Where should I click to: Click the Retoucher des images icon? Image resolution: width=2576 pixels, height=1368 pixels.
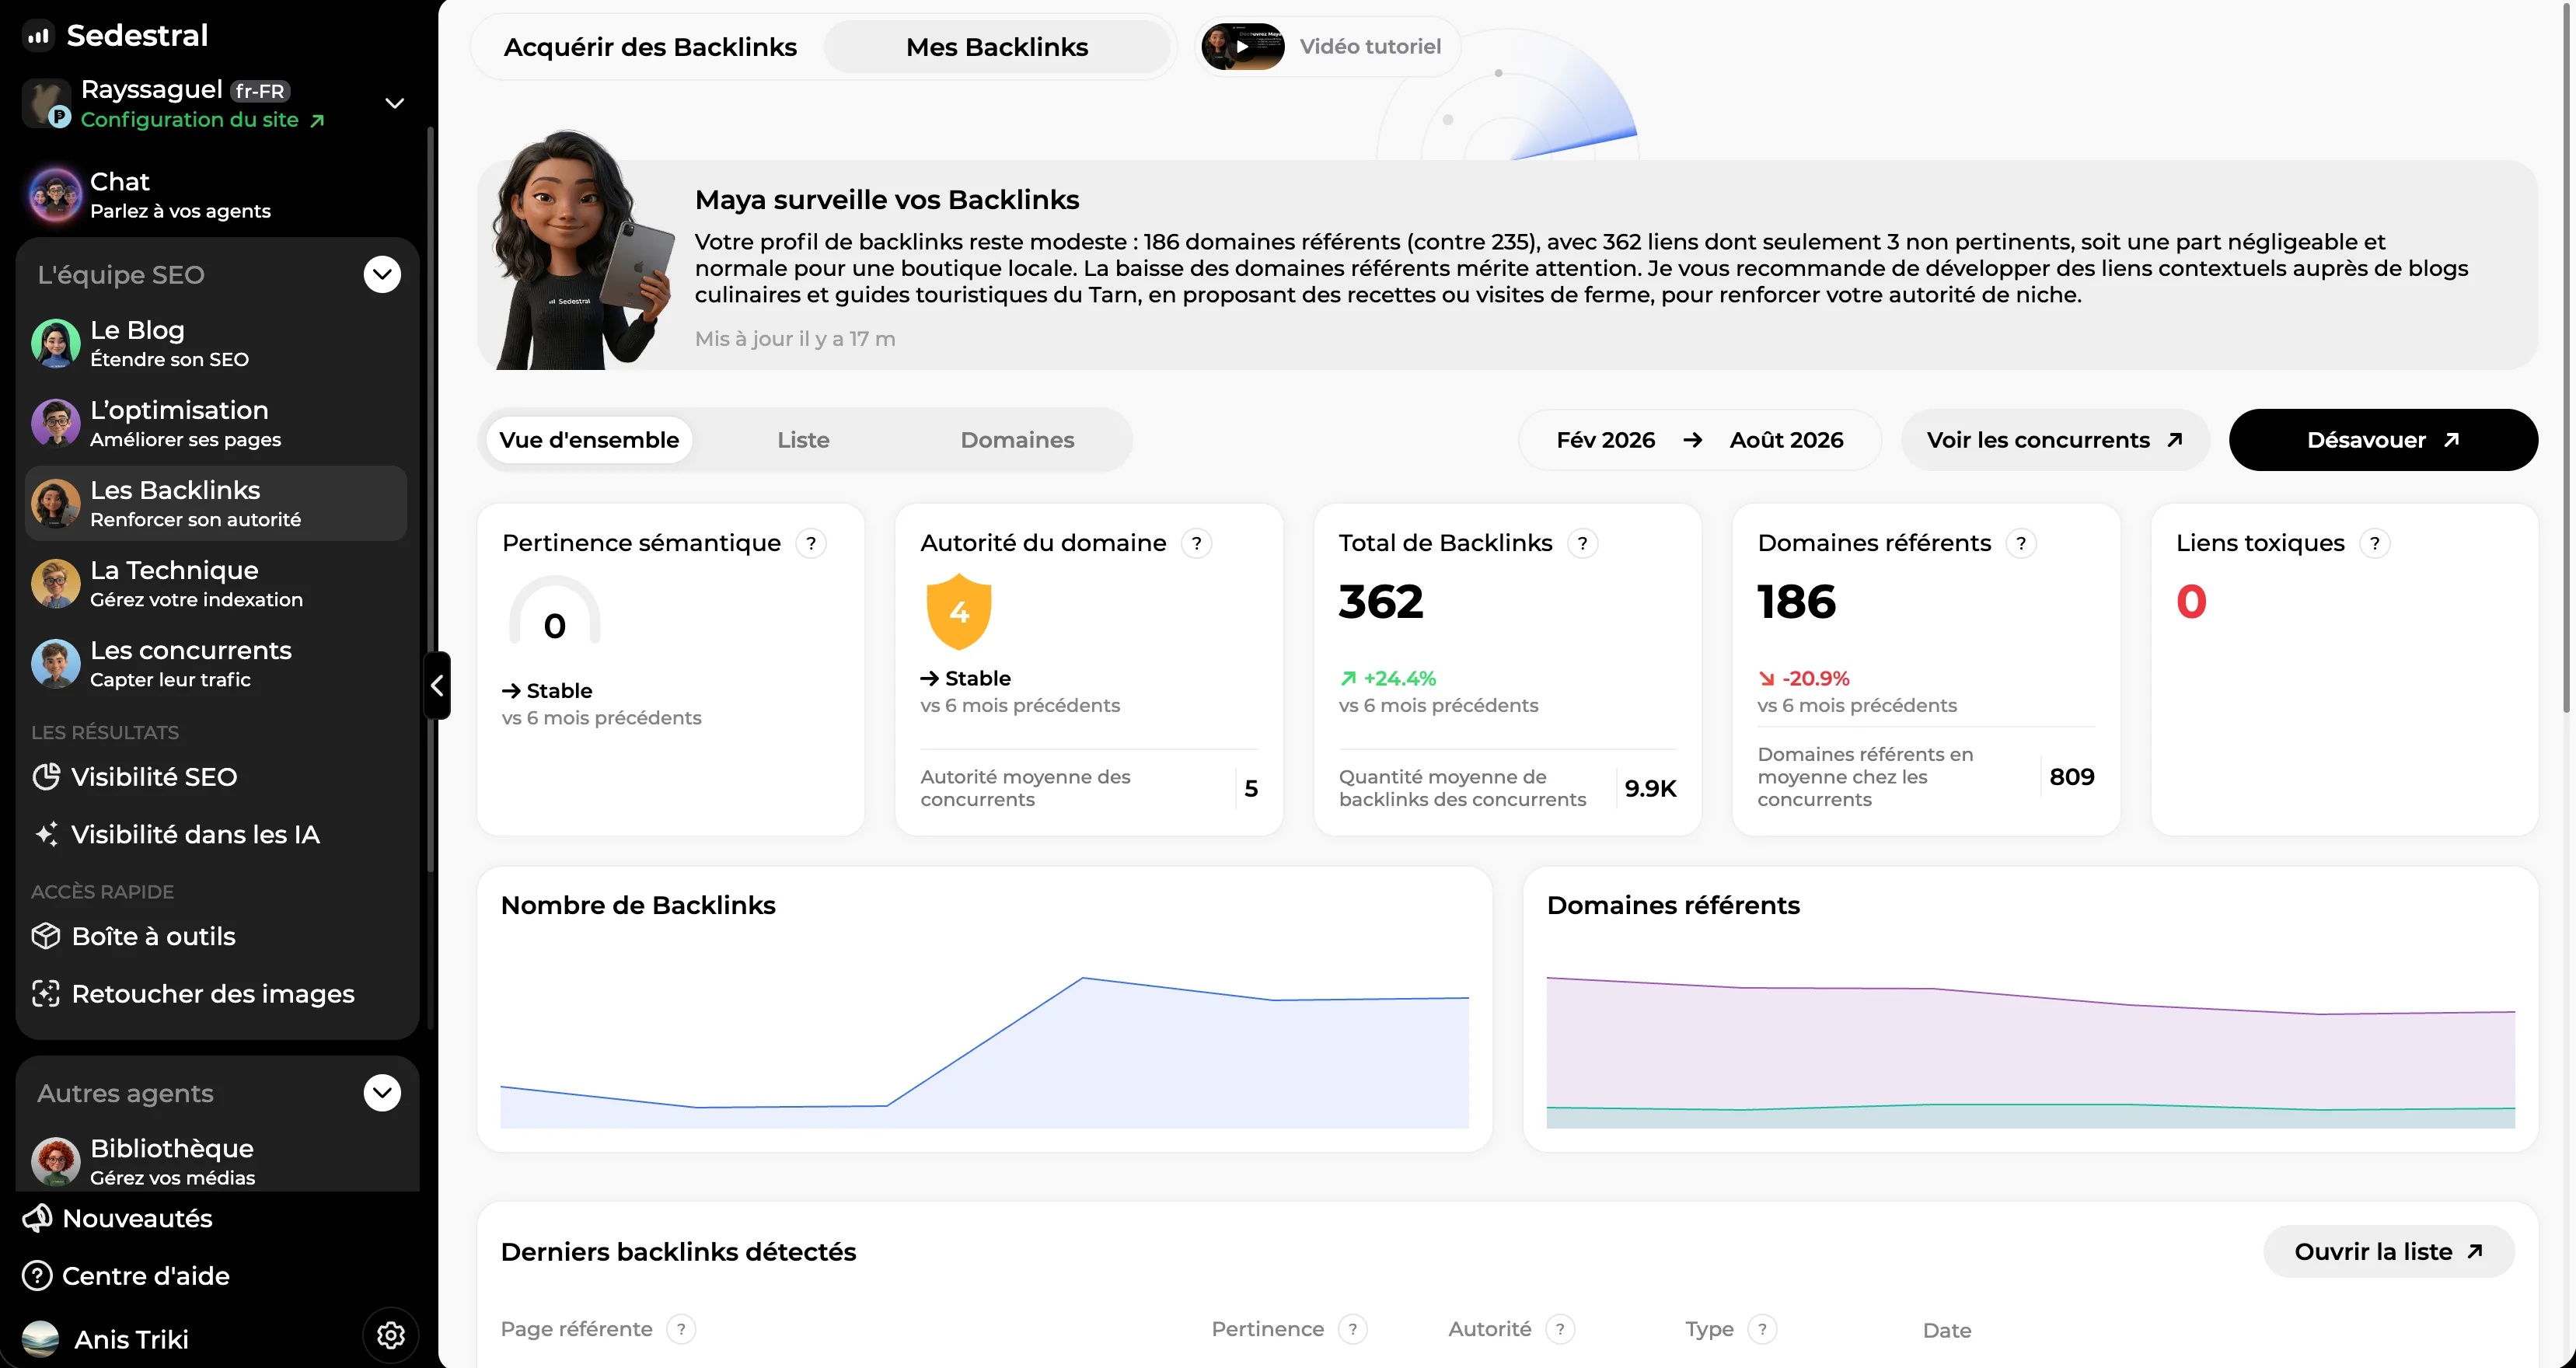tap(46, 994)
